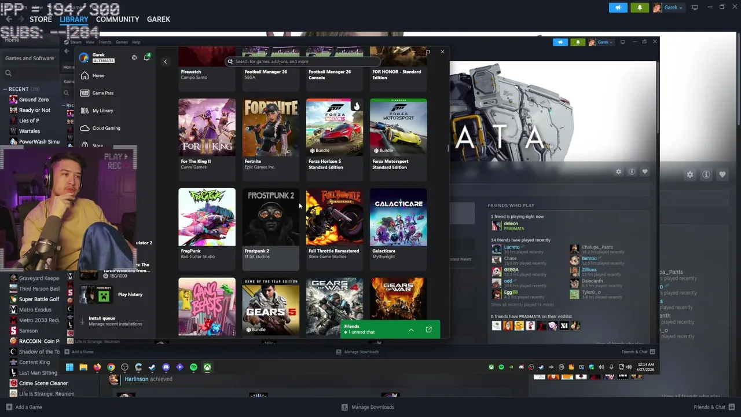
Task: Open File Explorer from the taskbar
Action: coord(83,367)
